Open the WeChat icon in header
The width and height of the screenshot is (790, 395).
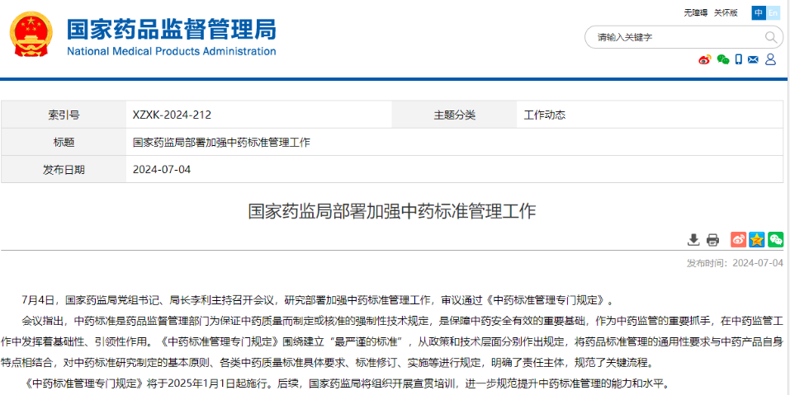(x=723, y=59)
